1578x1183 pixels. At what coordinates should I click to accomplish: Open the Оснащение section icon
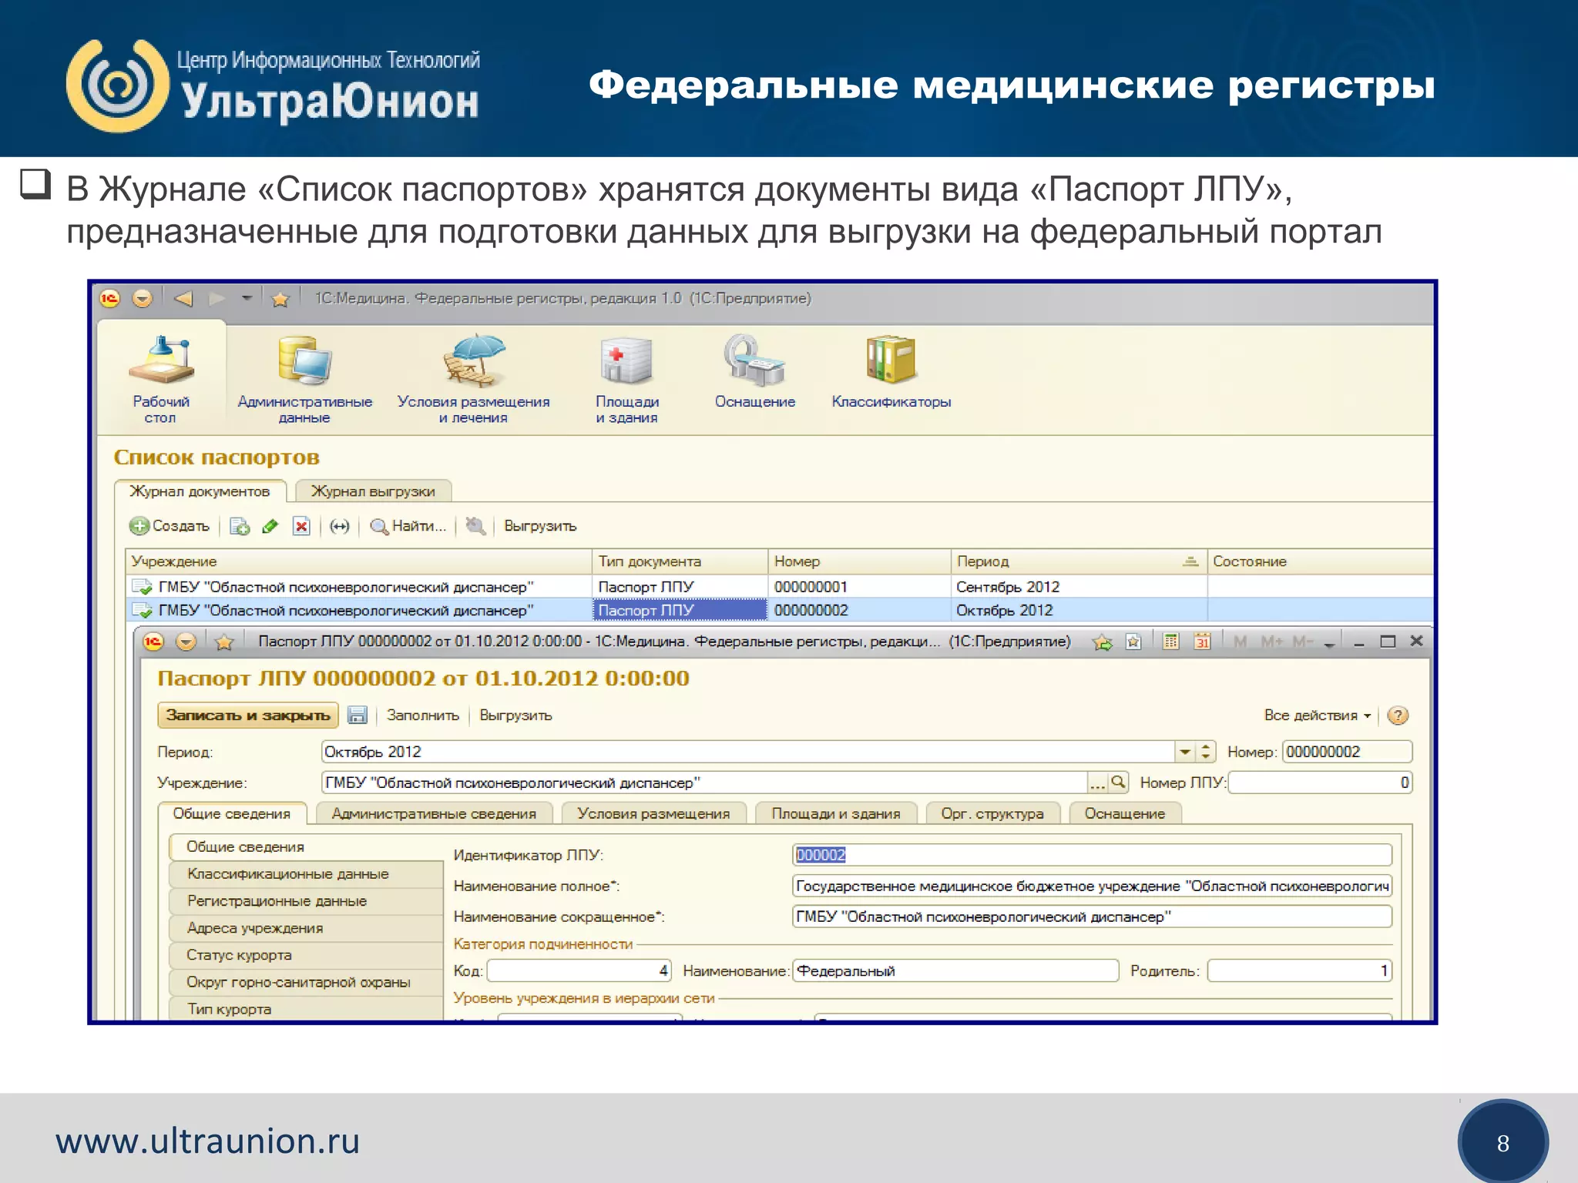click(x=754, y=372)
